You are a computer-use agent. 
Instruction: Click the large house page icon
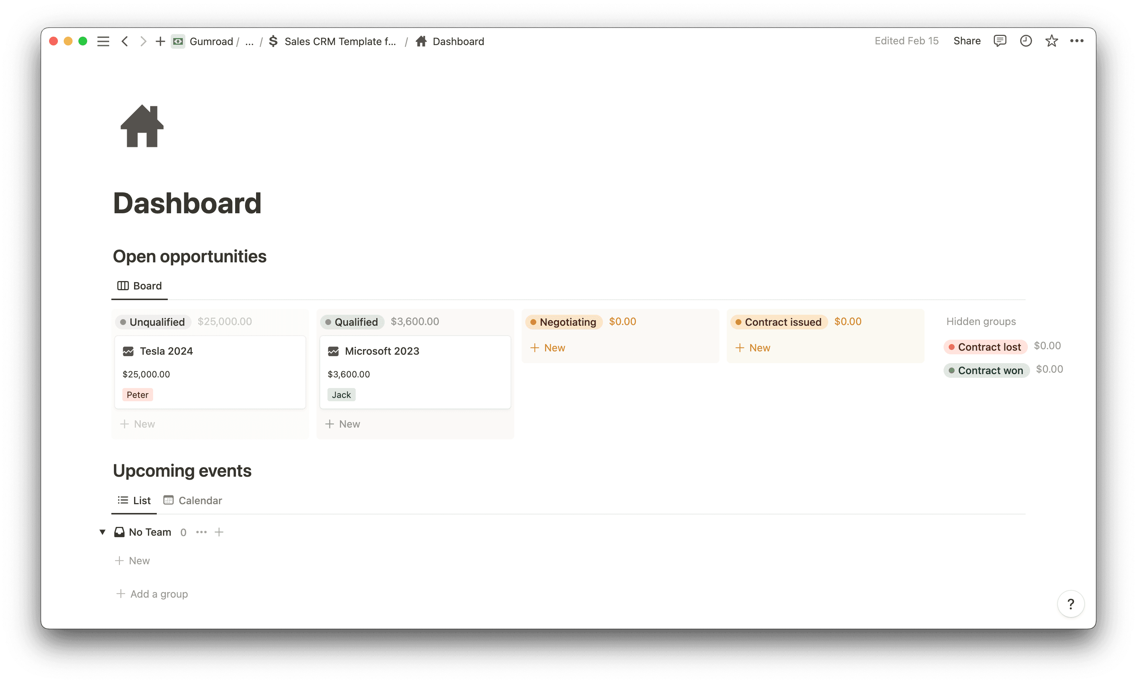[x=142, y=126]
